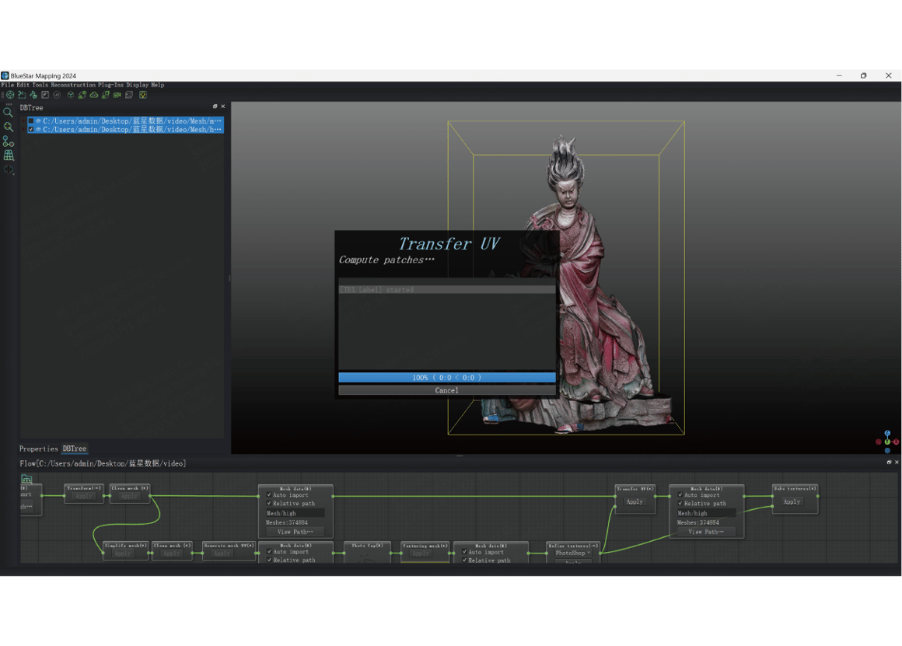Uncheck Auto import in the Mesh/high node

click(x=680, y=495)
